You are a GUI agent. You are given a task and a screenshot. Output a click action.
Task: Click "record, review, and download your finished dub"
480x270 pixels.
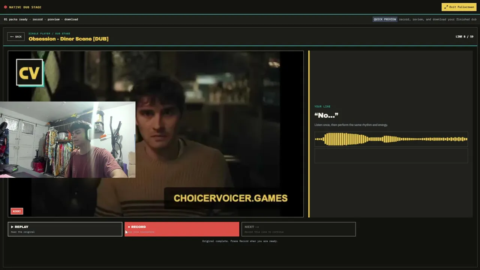[438, 19]
